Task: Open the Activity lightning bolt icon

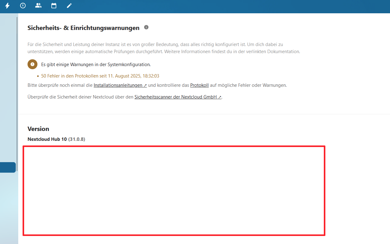Action: tap(7, 6)
